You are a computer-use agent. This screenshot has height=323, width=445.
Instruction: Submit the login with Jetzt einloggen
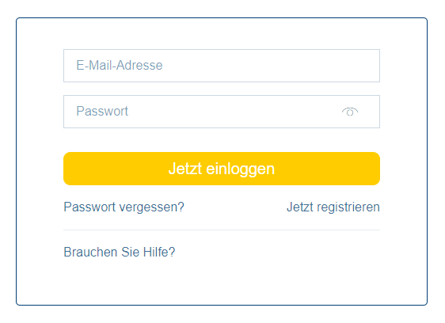point(222,169)
